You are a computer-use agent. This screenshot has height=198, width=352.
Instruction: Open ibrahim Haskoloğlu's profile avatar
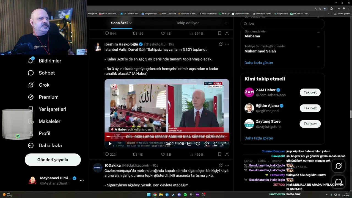(x=98, y=47)
